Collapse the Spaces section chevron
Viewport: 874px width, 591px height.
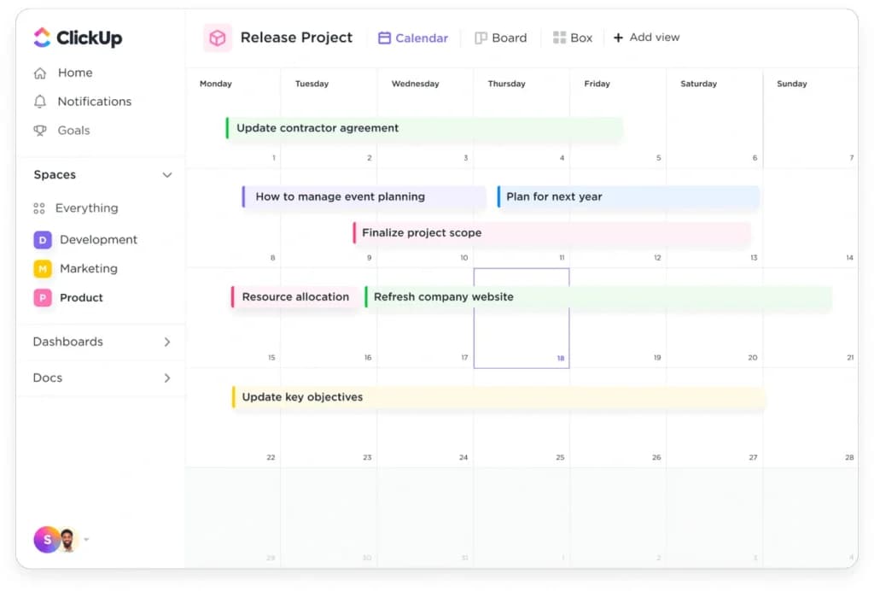click(x=167, y=175)
